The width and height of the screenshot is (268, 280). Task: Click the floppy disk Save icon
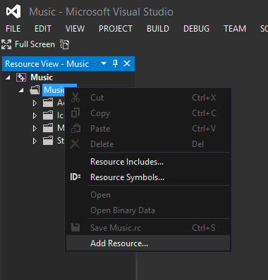click(x=75, y=227)
